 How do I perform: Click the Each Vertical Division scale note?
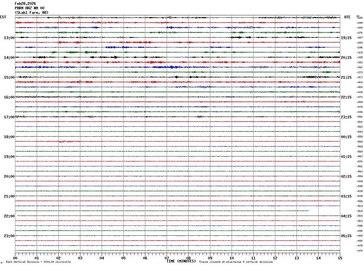tap(38, 262)
